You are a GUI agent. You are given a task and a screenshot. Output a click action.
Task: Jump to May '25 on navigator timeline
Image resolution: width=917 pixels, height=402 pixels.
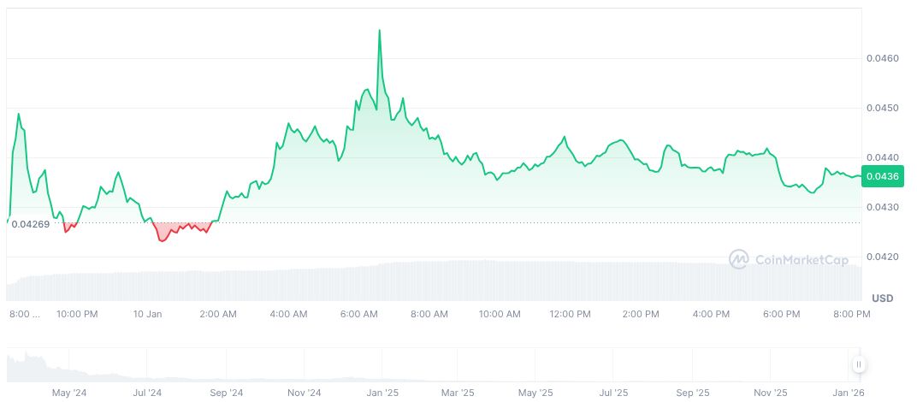tap(535, 393)
